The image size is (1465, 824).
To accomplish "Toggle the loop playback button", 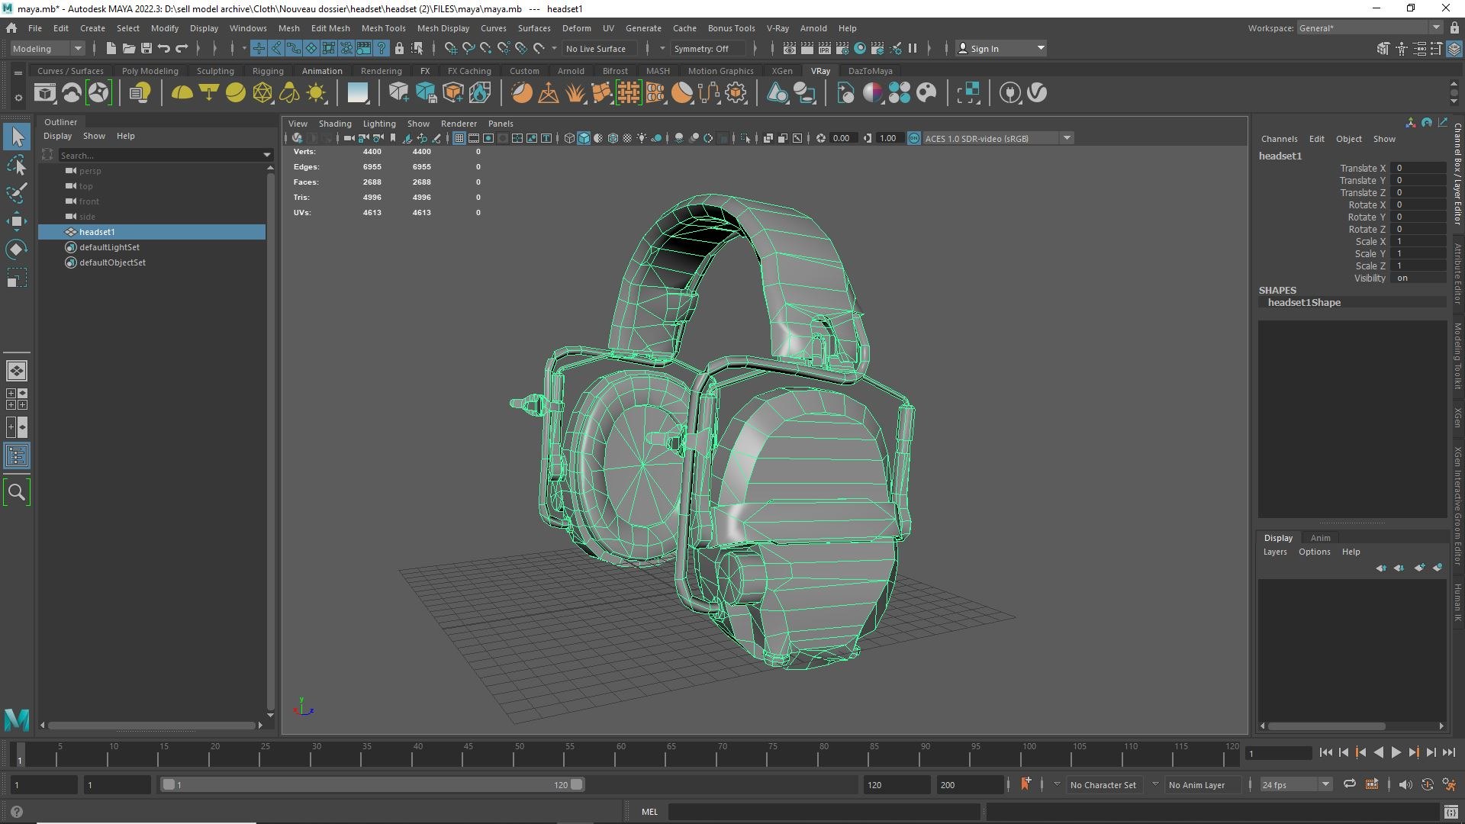I will pyautogui.click(x=1350, y=784).
